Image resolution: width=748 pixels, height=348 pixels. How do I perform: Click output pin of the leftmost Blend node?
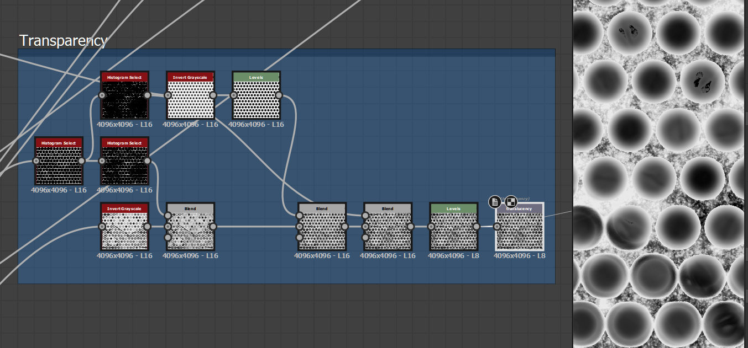pos(213,227)
